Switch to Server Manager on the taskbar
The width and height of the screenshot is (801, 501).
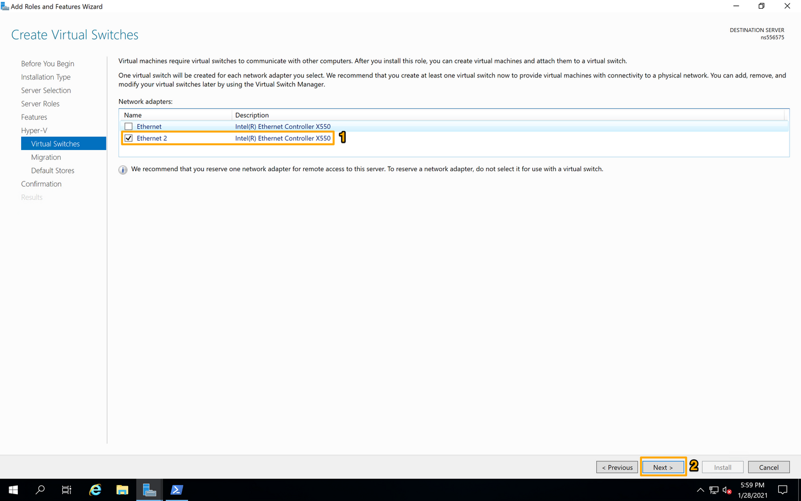[149, 490]
